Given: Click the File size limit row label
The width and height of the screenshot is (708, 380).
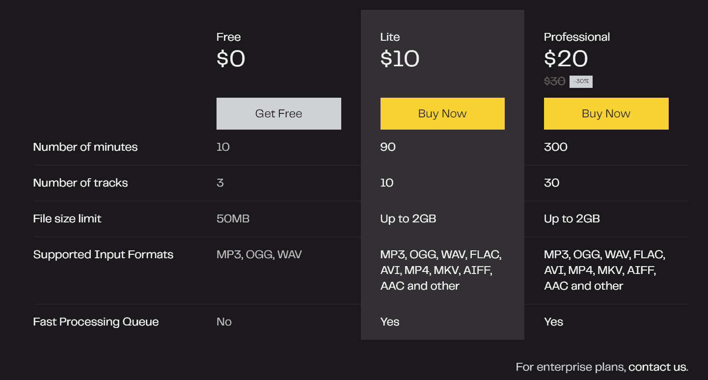Looking at the screenshot, I should point(67,218).
